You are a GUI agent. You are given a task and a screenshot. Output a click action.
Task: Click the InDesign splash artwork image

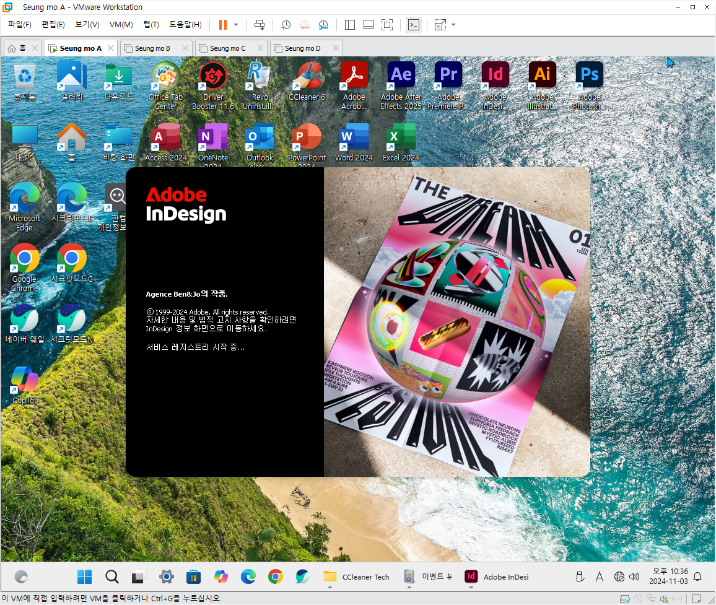pos(456,322)
